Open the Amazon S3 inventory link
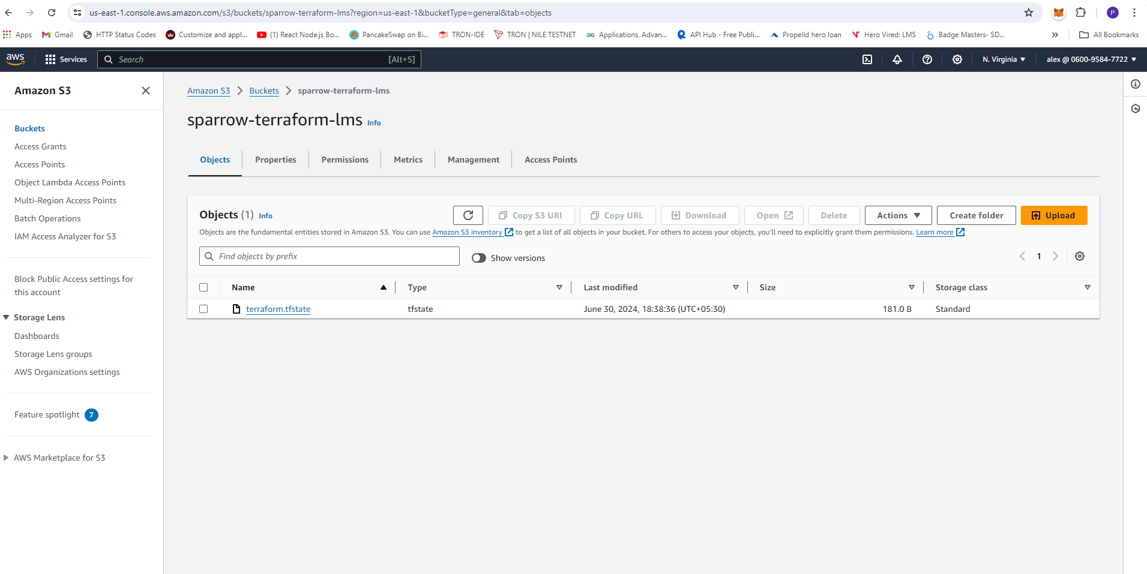The height and width of the screenshot is (574, 1147). click(472, 232)
